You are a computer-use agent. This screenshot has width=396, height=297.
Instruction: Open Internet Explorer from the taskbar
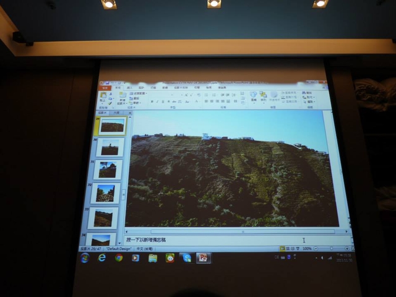[x=101, y=257]
